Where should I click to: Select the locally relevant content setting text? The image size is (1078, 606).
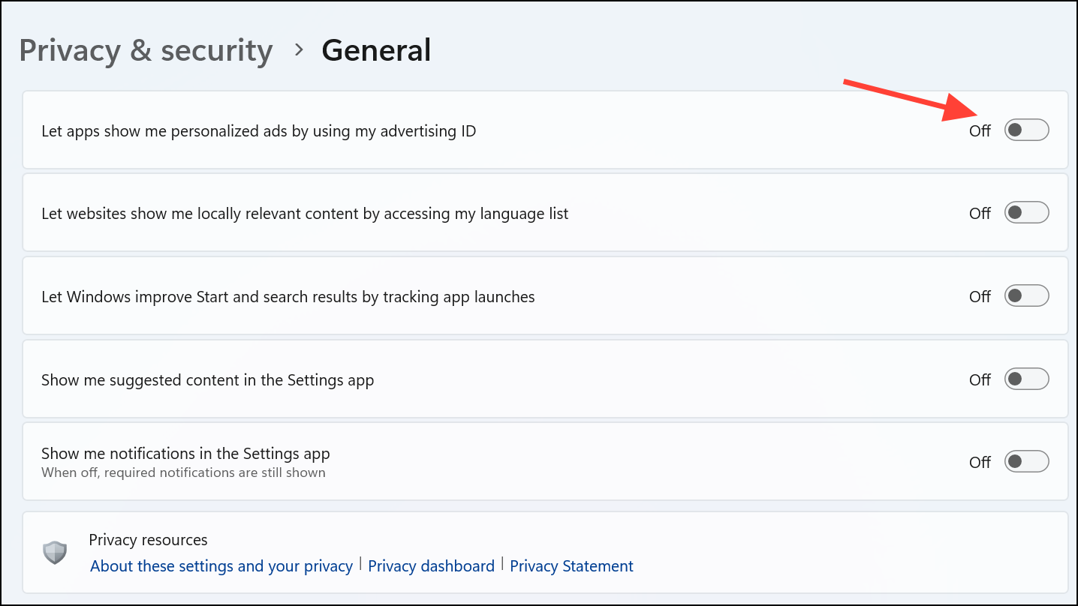[x=305, y=214]
